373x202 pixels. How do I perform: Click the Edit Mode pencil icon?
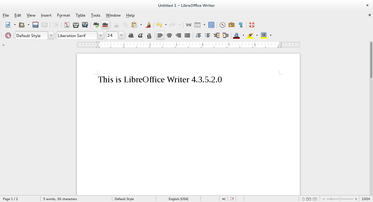(x=56, y=25)
